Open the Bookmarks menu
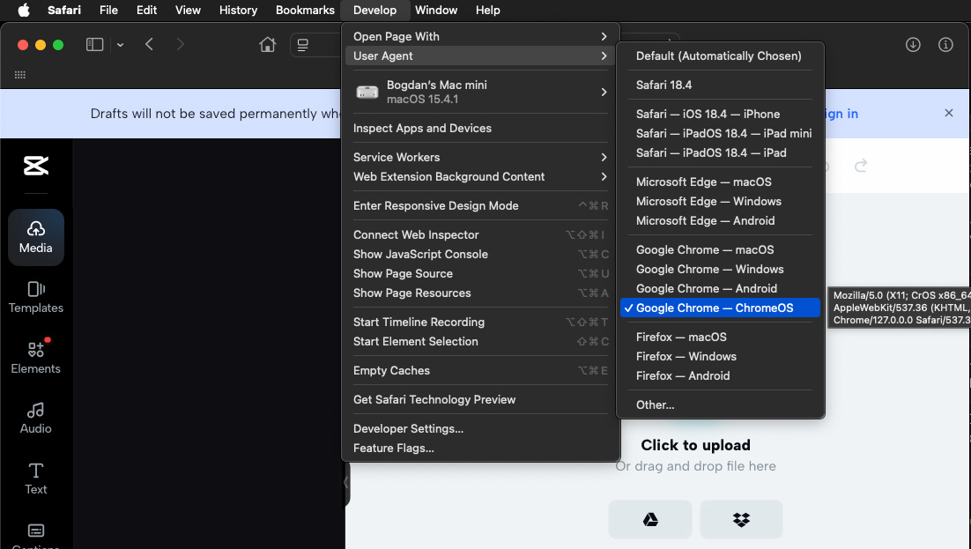The width and height of the screenshot is (971, 549). pyautogui.click(x=305, y=11)
